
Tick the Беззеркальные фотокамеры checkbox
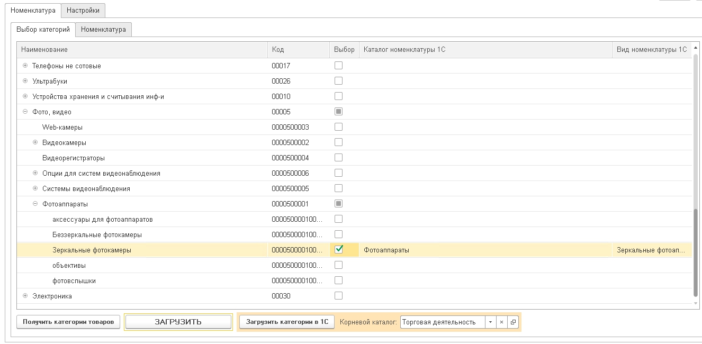[x=339, y=234]
